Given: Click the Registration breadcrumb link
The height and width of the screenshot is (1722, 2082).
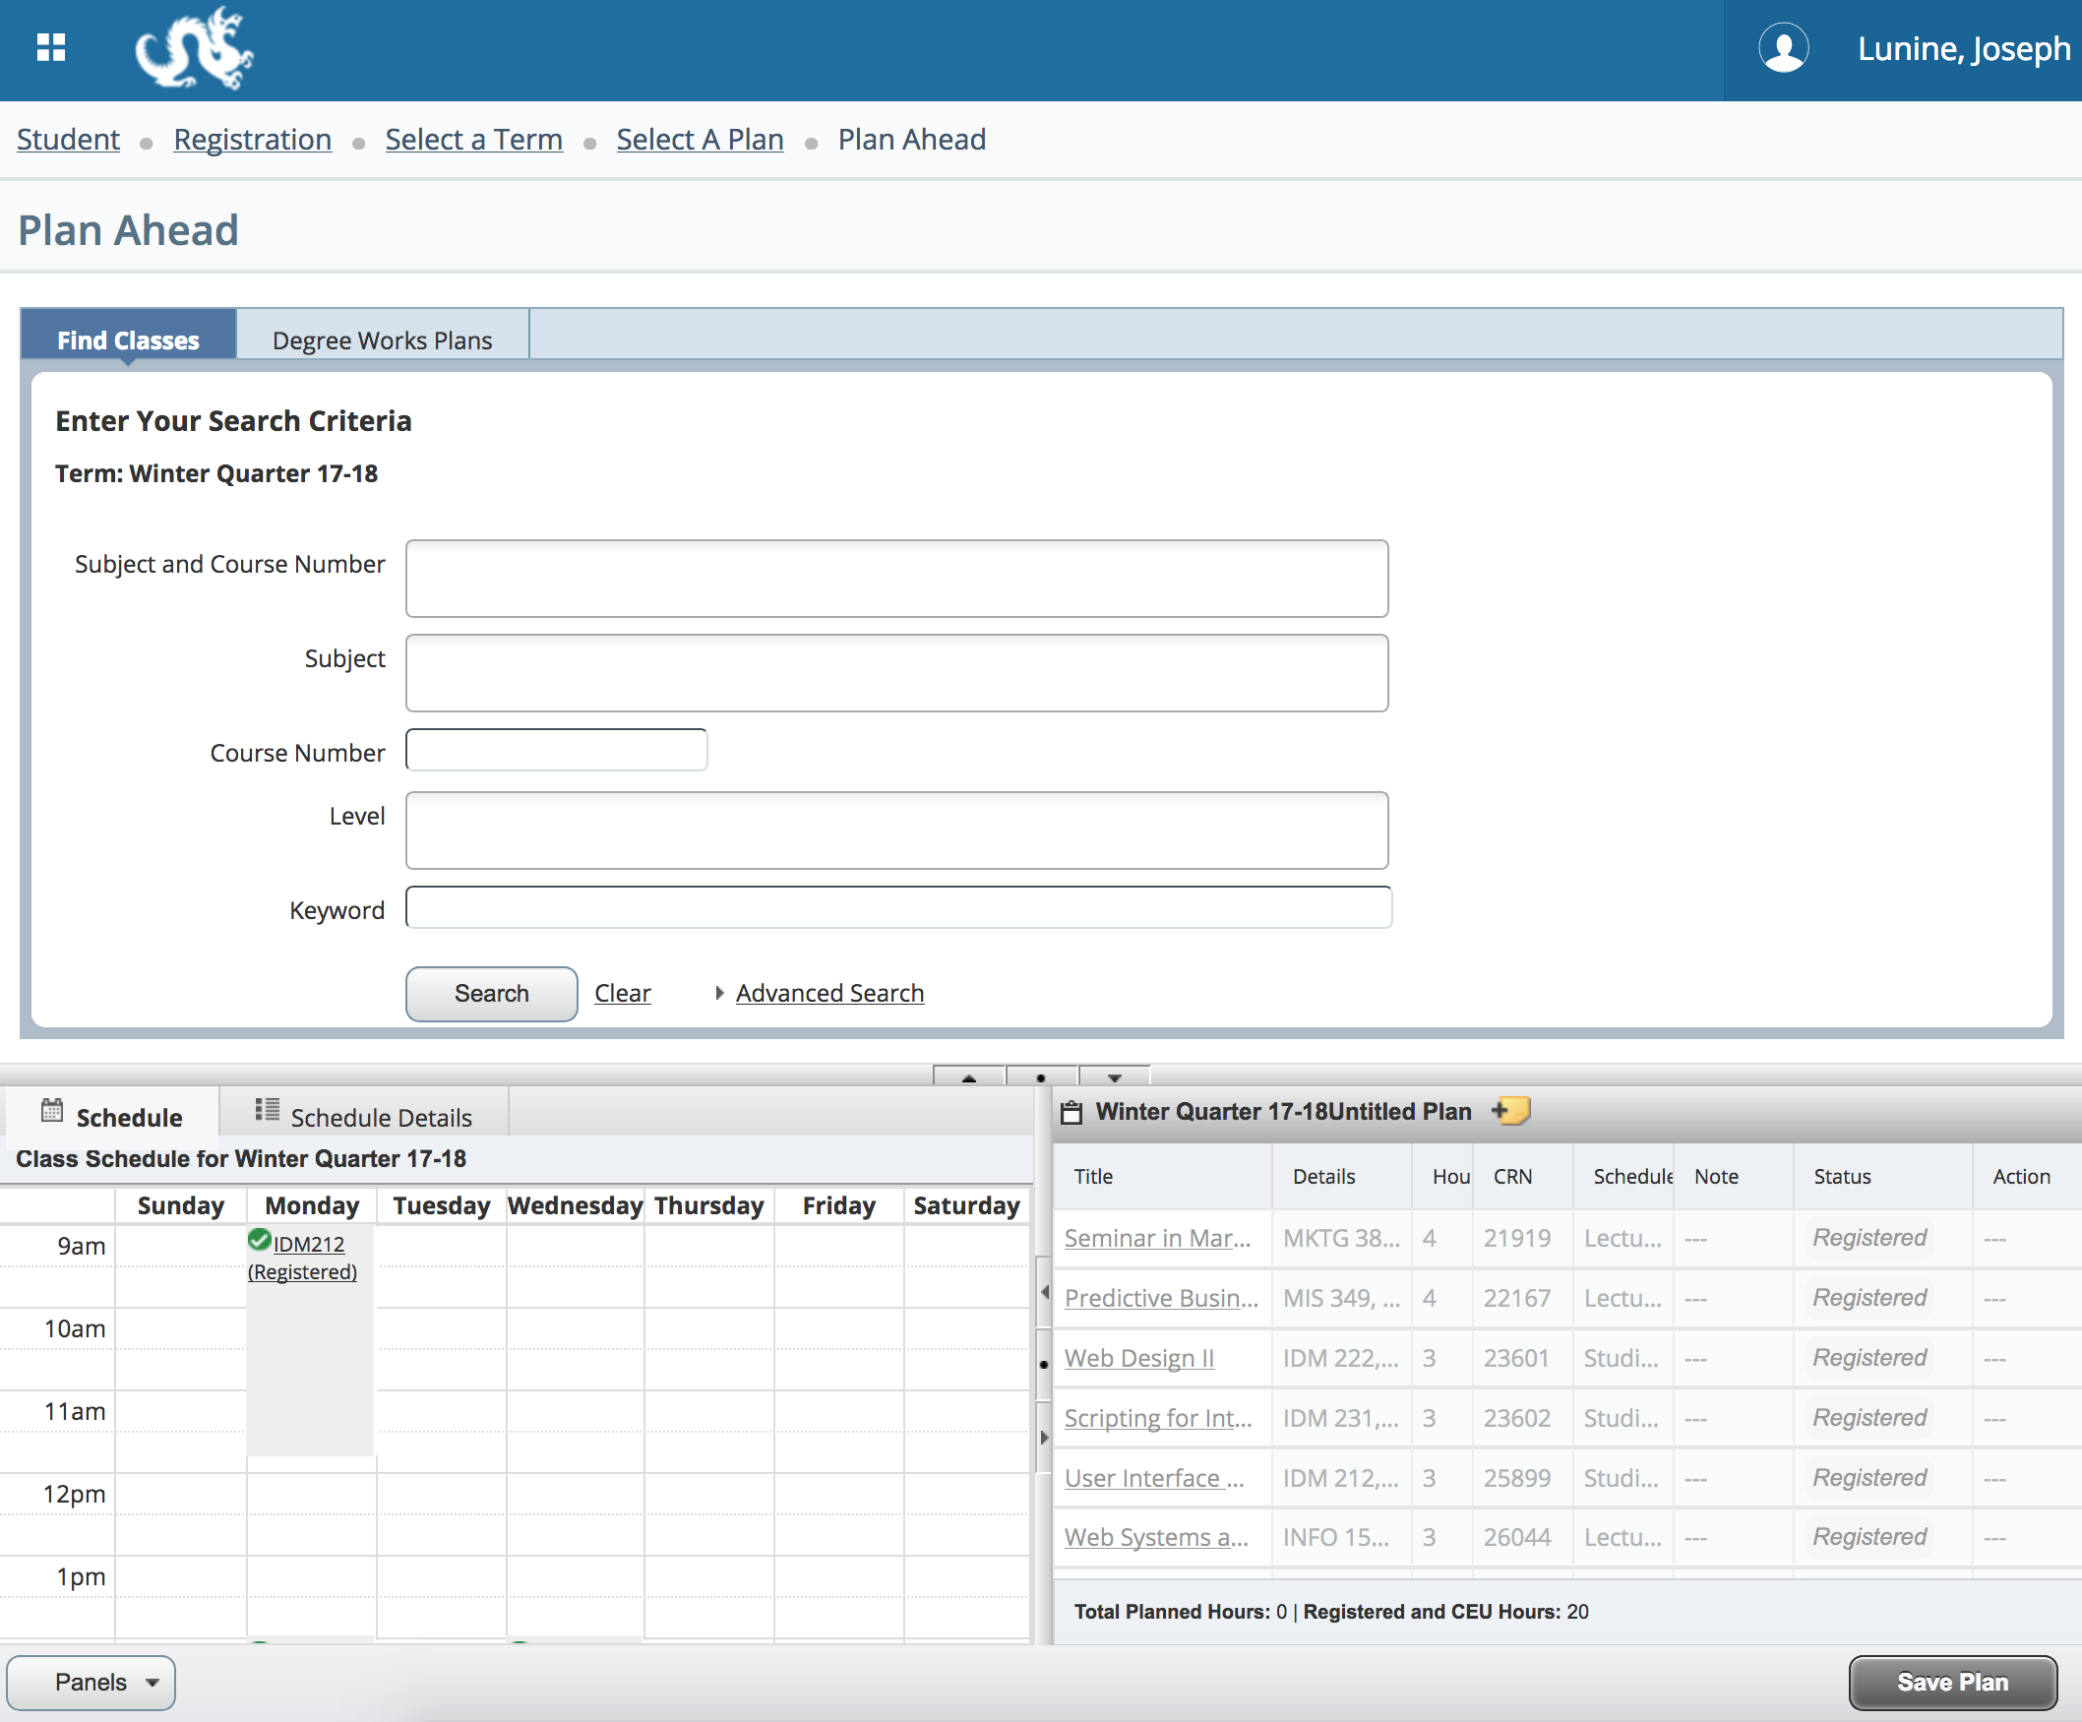Looking at the screenshot, I should pos(254,139).
